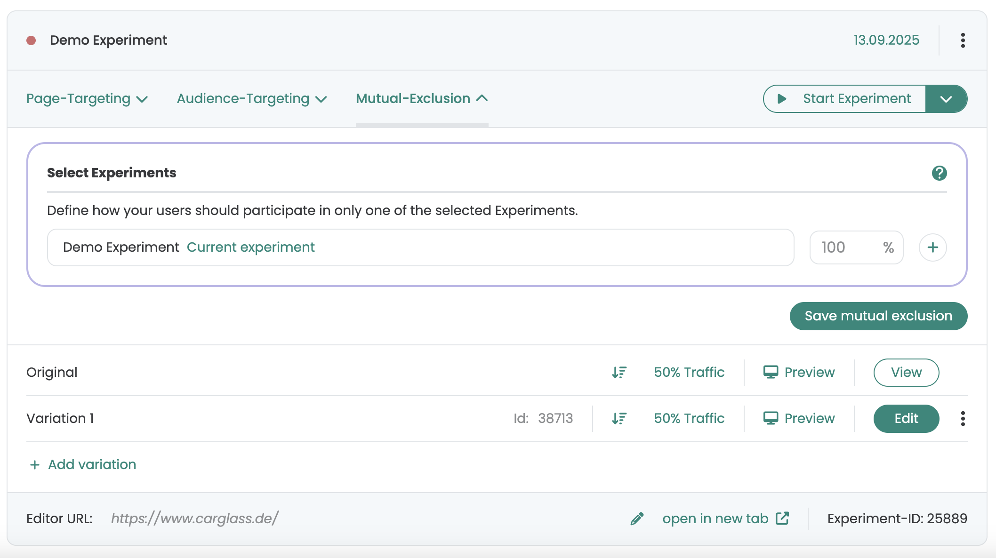Expand the Page-Targeting section
996x558 pixels.
pyautogui.click(x=87, y=99)
